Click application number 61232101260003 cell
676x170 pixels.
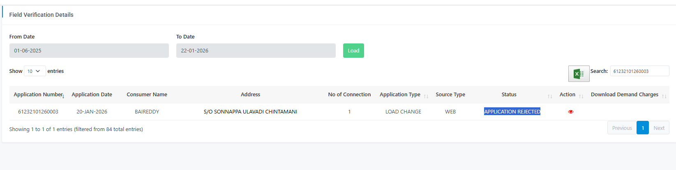(x=38, y=112)
